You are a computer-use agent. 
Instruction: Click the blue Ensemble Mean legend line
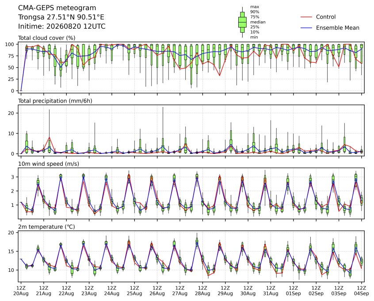tap(306, 28)
